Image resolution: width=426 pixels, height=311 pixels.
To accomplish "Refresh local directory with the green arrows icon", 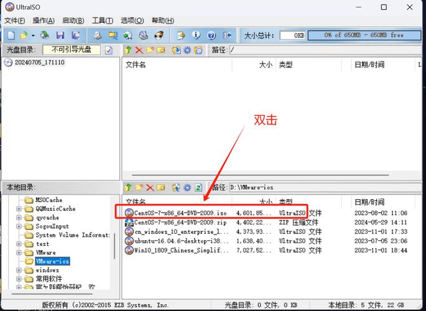I will (x=198, y=187).
